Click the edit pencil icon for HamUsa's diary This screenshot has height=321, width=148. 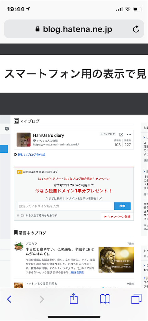[x=121, y=134]
